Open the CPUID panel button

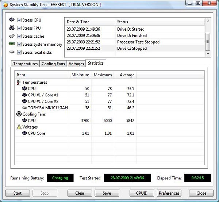(142, 193)
